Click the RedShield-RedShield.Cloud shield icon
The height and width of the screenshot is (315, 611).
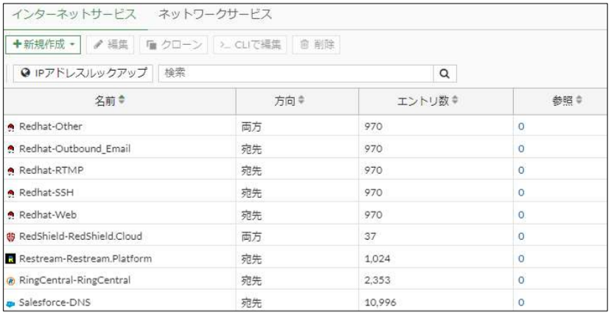coord(10,236)
